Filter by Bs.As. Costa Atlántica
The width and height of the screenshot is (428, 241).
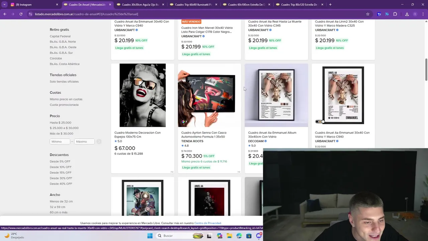[x=65, y=64]
